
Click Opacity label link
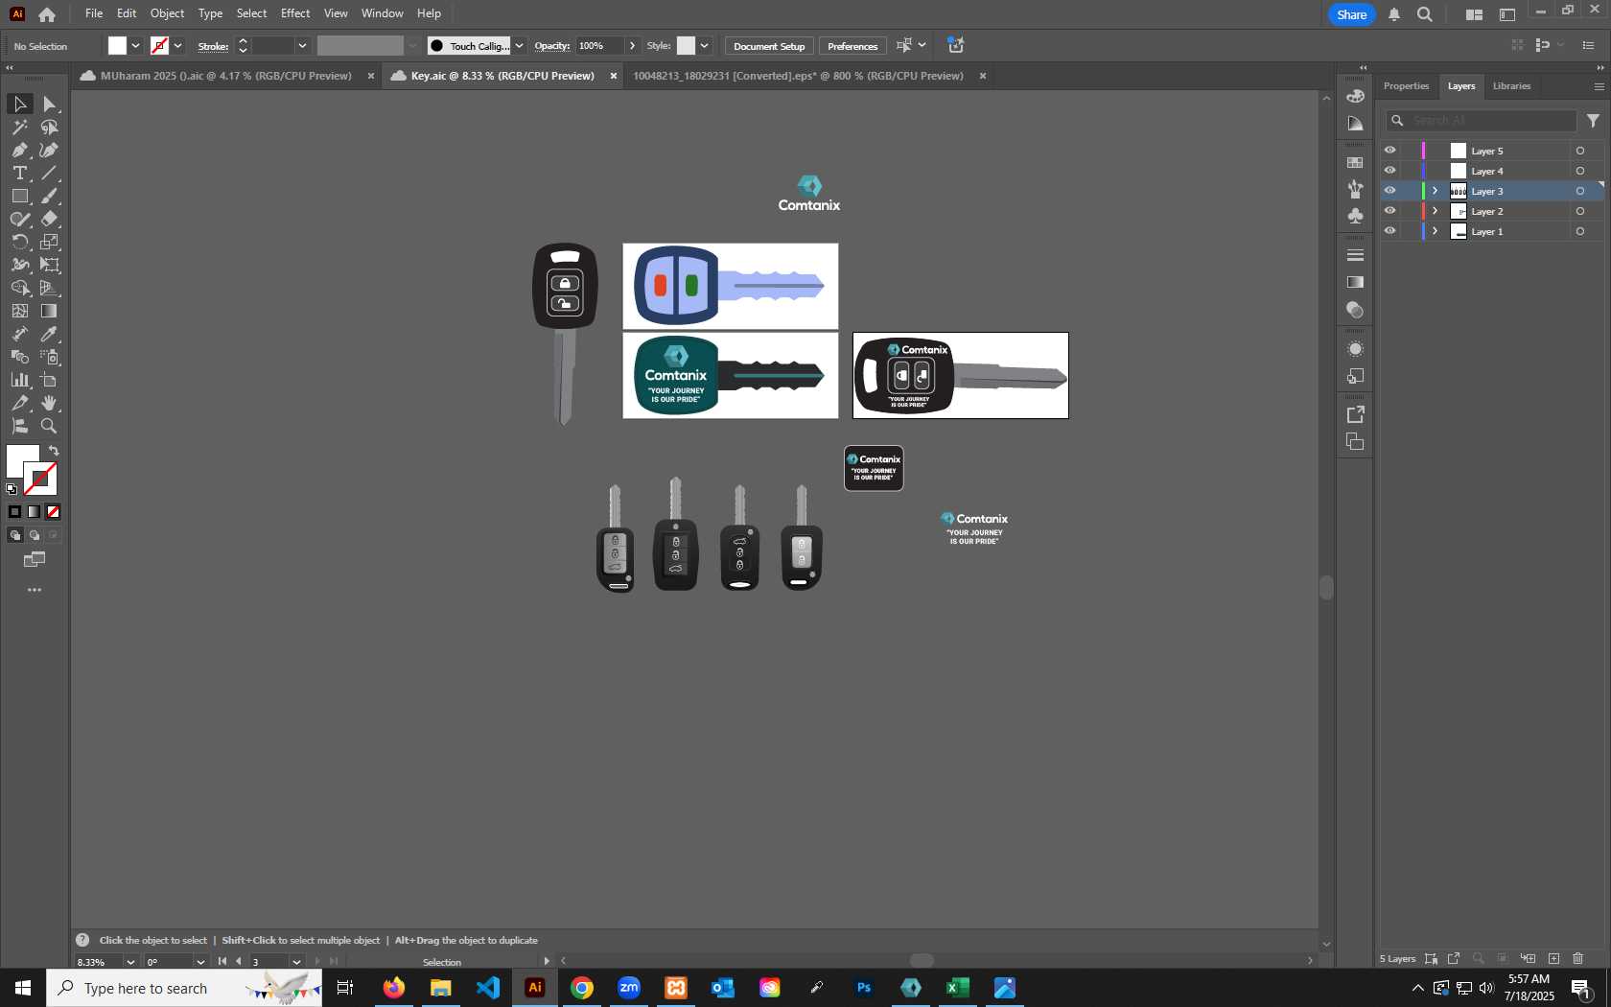tap(551, 46)
